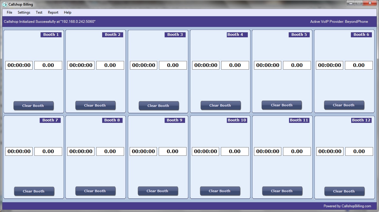Click the Booth 12 label
379x212 pixels.
click(361, 120)
